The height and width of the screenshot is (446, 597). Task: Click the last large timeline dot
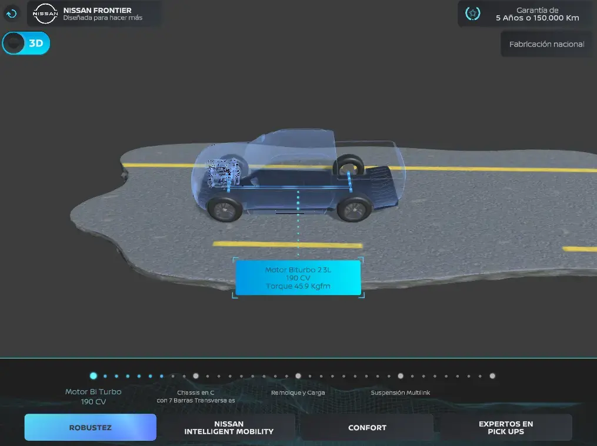click(x=492, y=376)
